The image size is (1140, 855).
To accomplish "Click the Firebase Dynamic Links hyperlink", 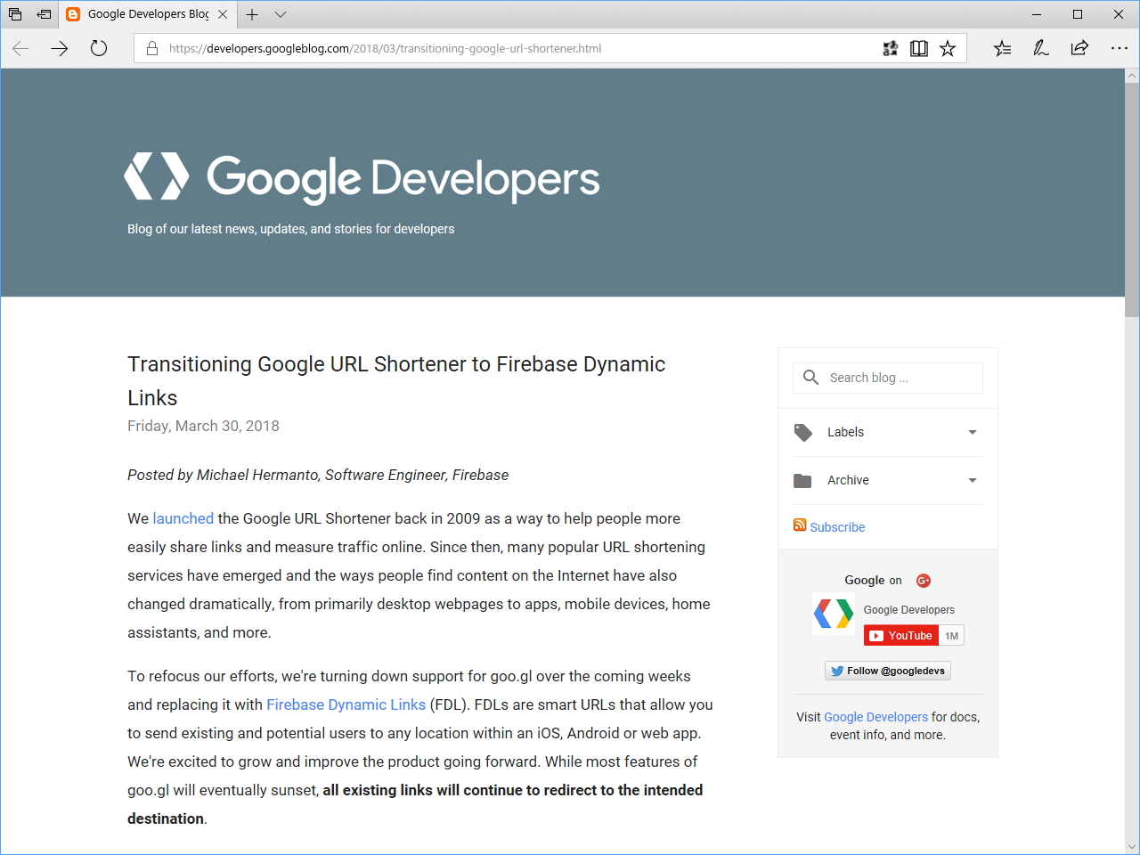I will 346,704.
